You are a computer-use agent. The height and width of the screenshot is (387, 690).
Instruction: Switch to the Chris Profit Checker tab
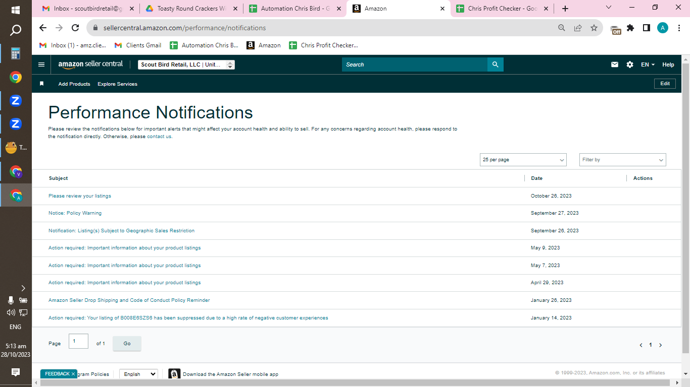502,9
